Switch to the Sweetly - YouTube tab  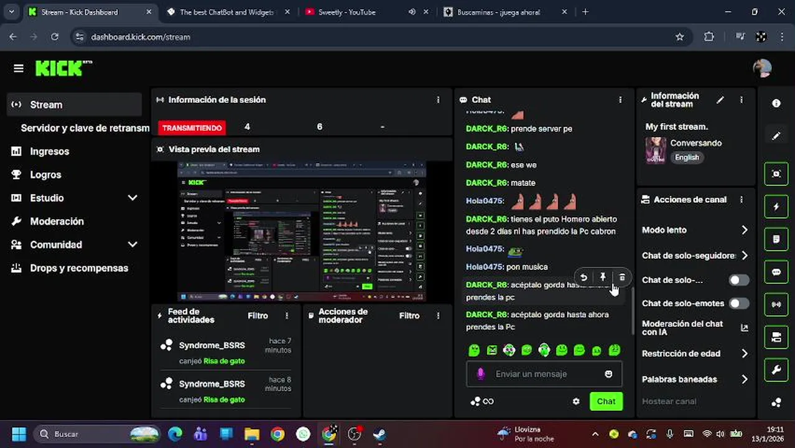[x=362, y=12]
